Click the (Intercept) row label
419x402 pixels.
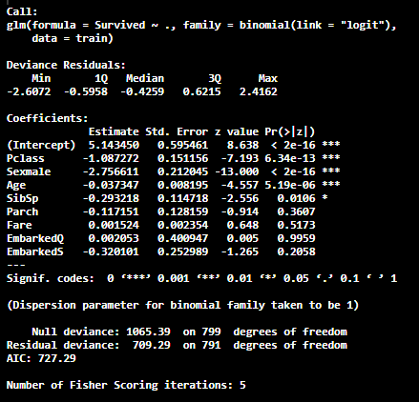tap(41, 145)
